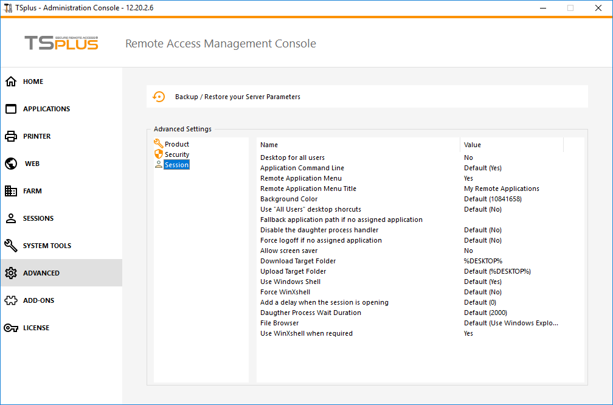613x405 pixels.
Task: Open the SESSIONS menu label
Action: 38,218
